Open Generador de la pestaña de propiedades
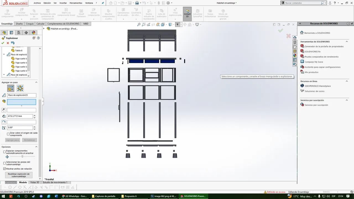The height and width of the screenshot is (199, 354). coord(324,46)
